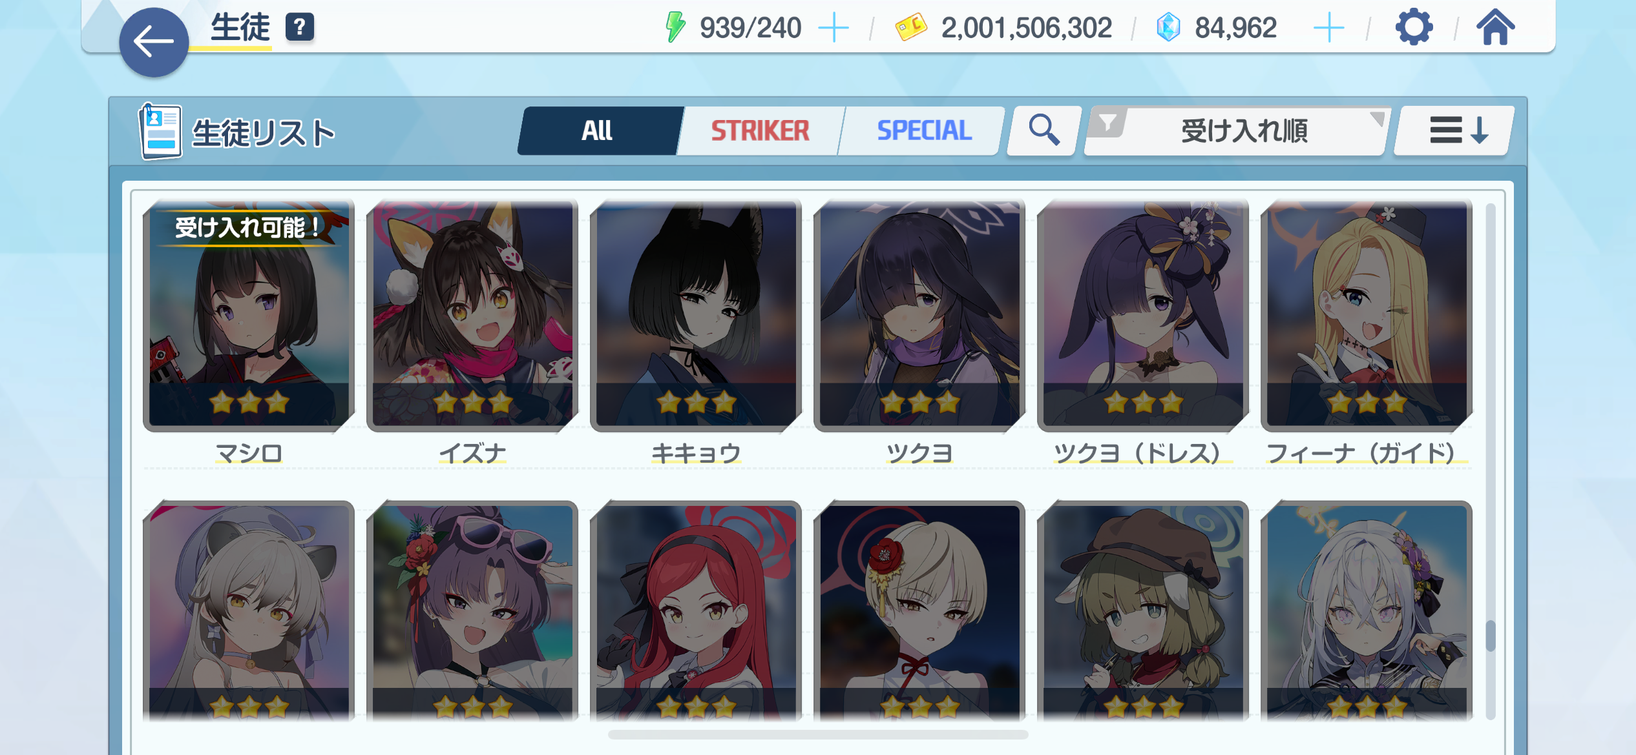Tap the credits coin icon

click(x=911, y=28)
